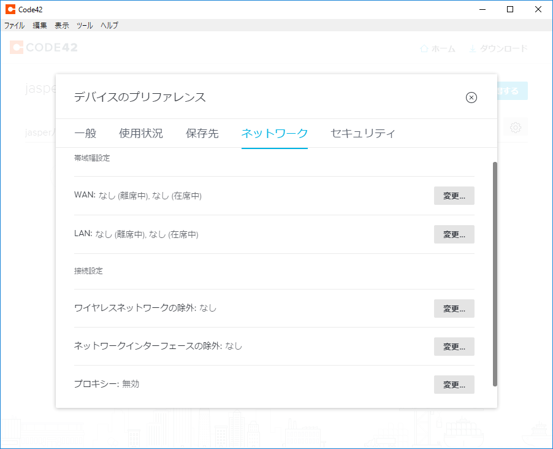The width and height of the screenshot is (553, 449).
Task: Open the ヘルプ menu
Action: click(109, 26)
